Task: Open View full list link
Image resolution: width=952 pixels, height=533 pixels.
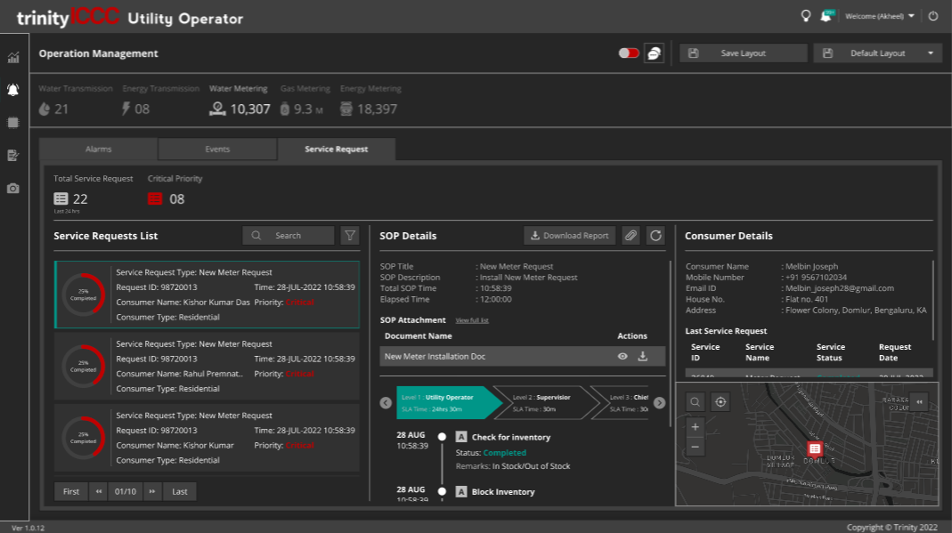Action: (x=472, y=320)
